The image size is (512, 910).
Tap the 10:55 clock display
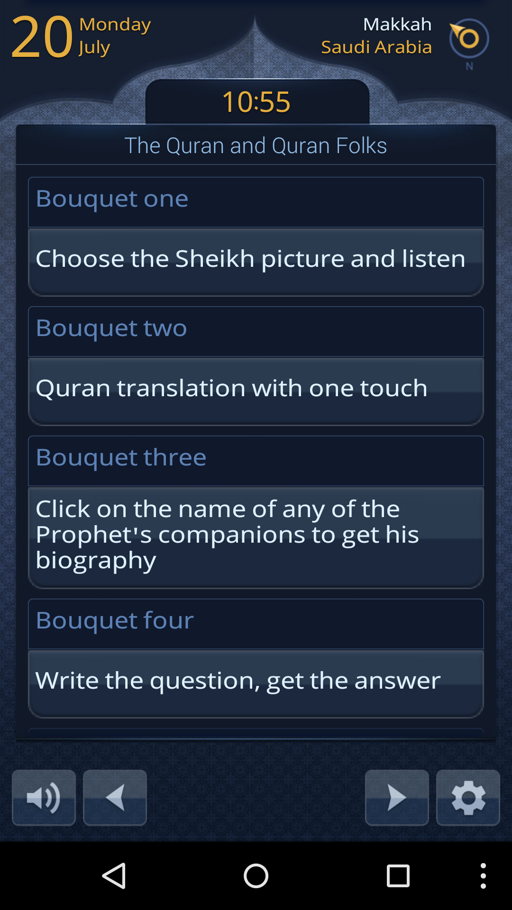[x=256, y=102]
